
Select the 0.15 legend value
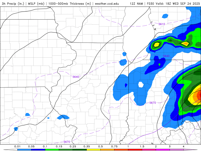[59, 146]
